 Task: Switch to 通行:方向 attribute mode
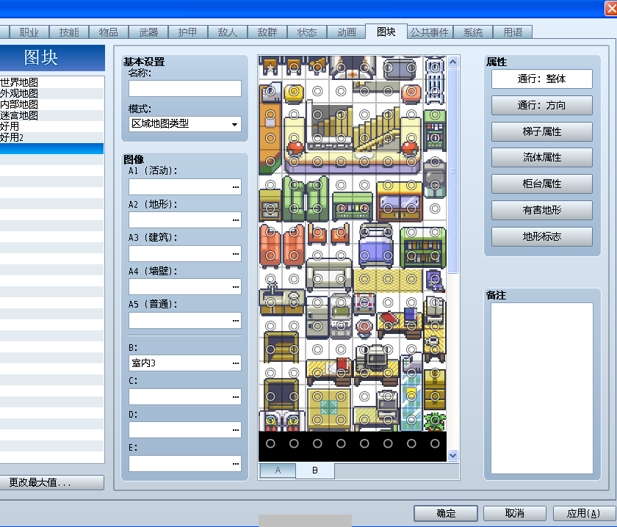point(542,105)
